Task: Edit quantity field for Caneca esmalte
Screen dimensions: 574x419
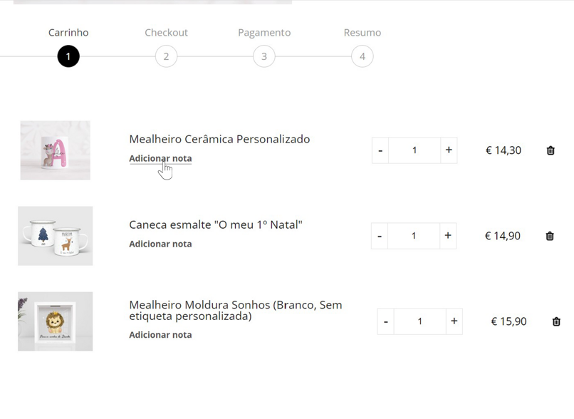Action: pyautogui.click(x=414, y=236)
